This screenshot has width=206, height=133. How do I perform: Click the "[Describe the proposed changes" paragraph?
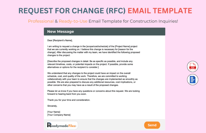pyautogui.click(x=91, y=64)
